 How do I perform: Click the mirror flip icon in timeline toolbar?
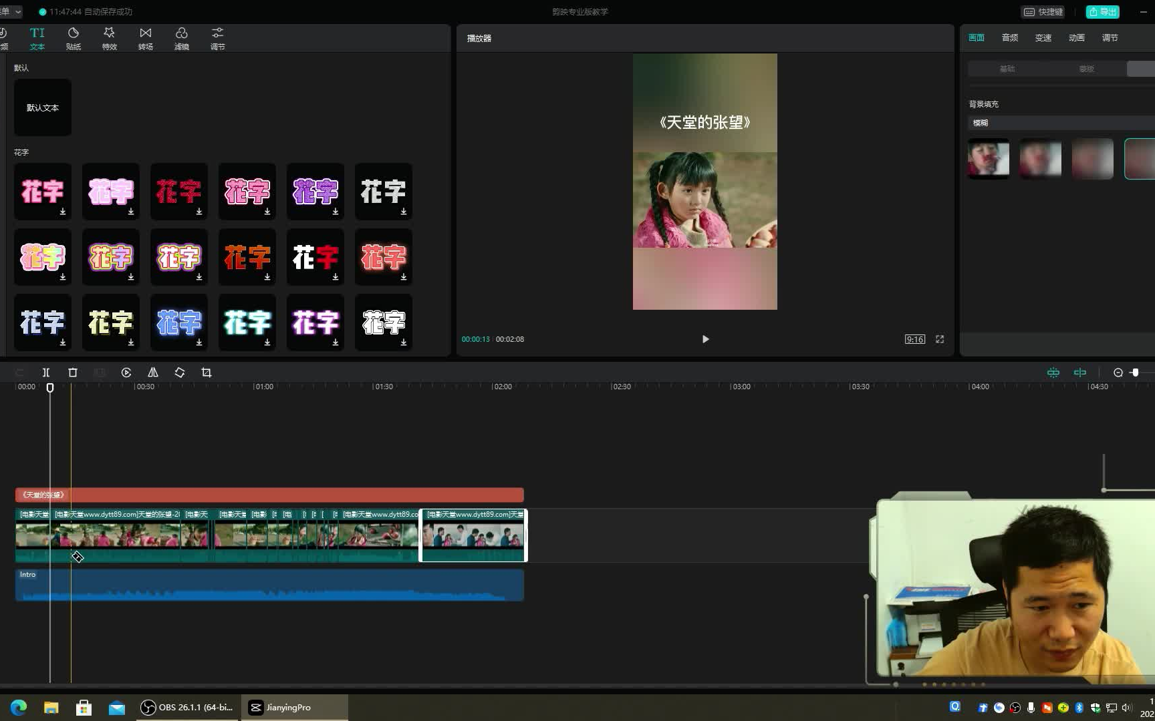[153, 373]
